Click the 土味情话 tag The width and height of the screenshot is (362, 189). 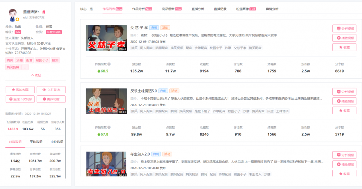(282, 111)
